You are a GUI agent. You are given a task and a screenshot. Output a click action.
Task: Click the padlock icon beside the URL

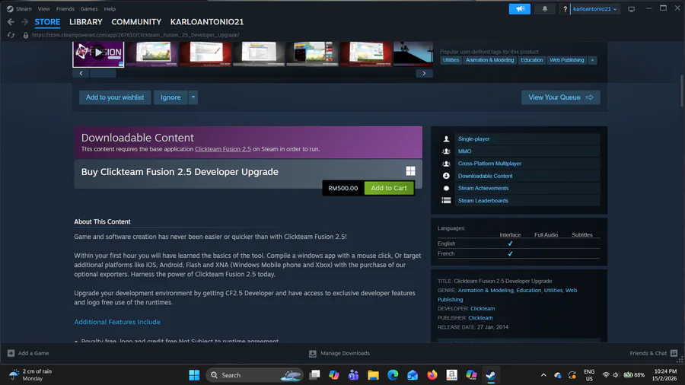pos(26,35)
